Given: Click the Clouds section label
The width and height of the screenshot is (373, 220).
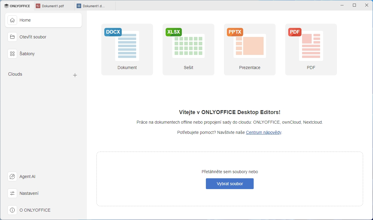Looking at the screenshot, I should click(x=15, y=74).
